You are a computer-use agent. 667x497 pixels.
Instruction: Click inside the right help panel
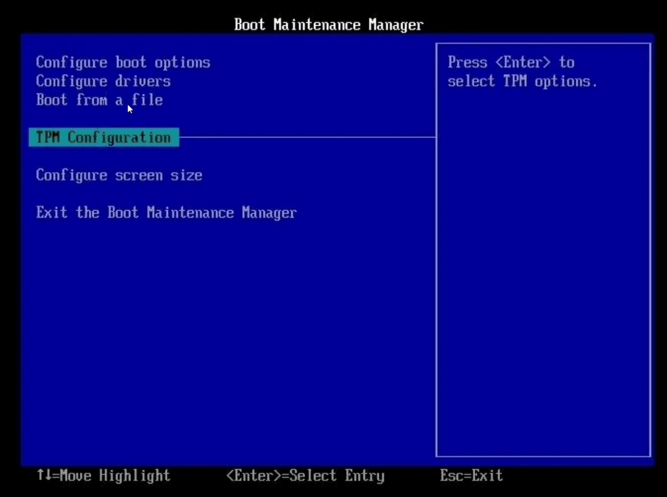pyautogui.click(x=543, y=263)
